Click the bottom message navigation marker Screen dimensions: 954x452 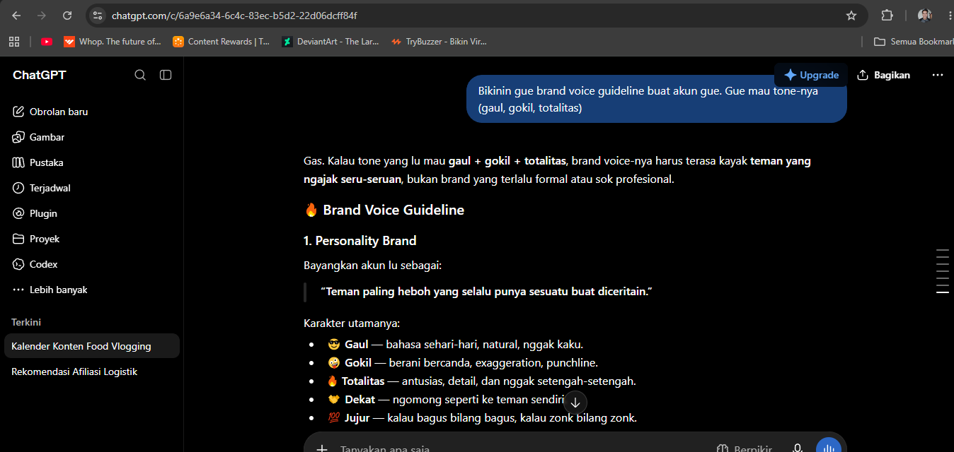[942, 292]
